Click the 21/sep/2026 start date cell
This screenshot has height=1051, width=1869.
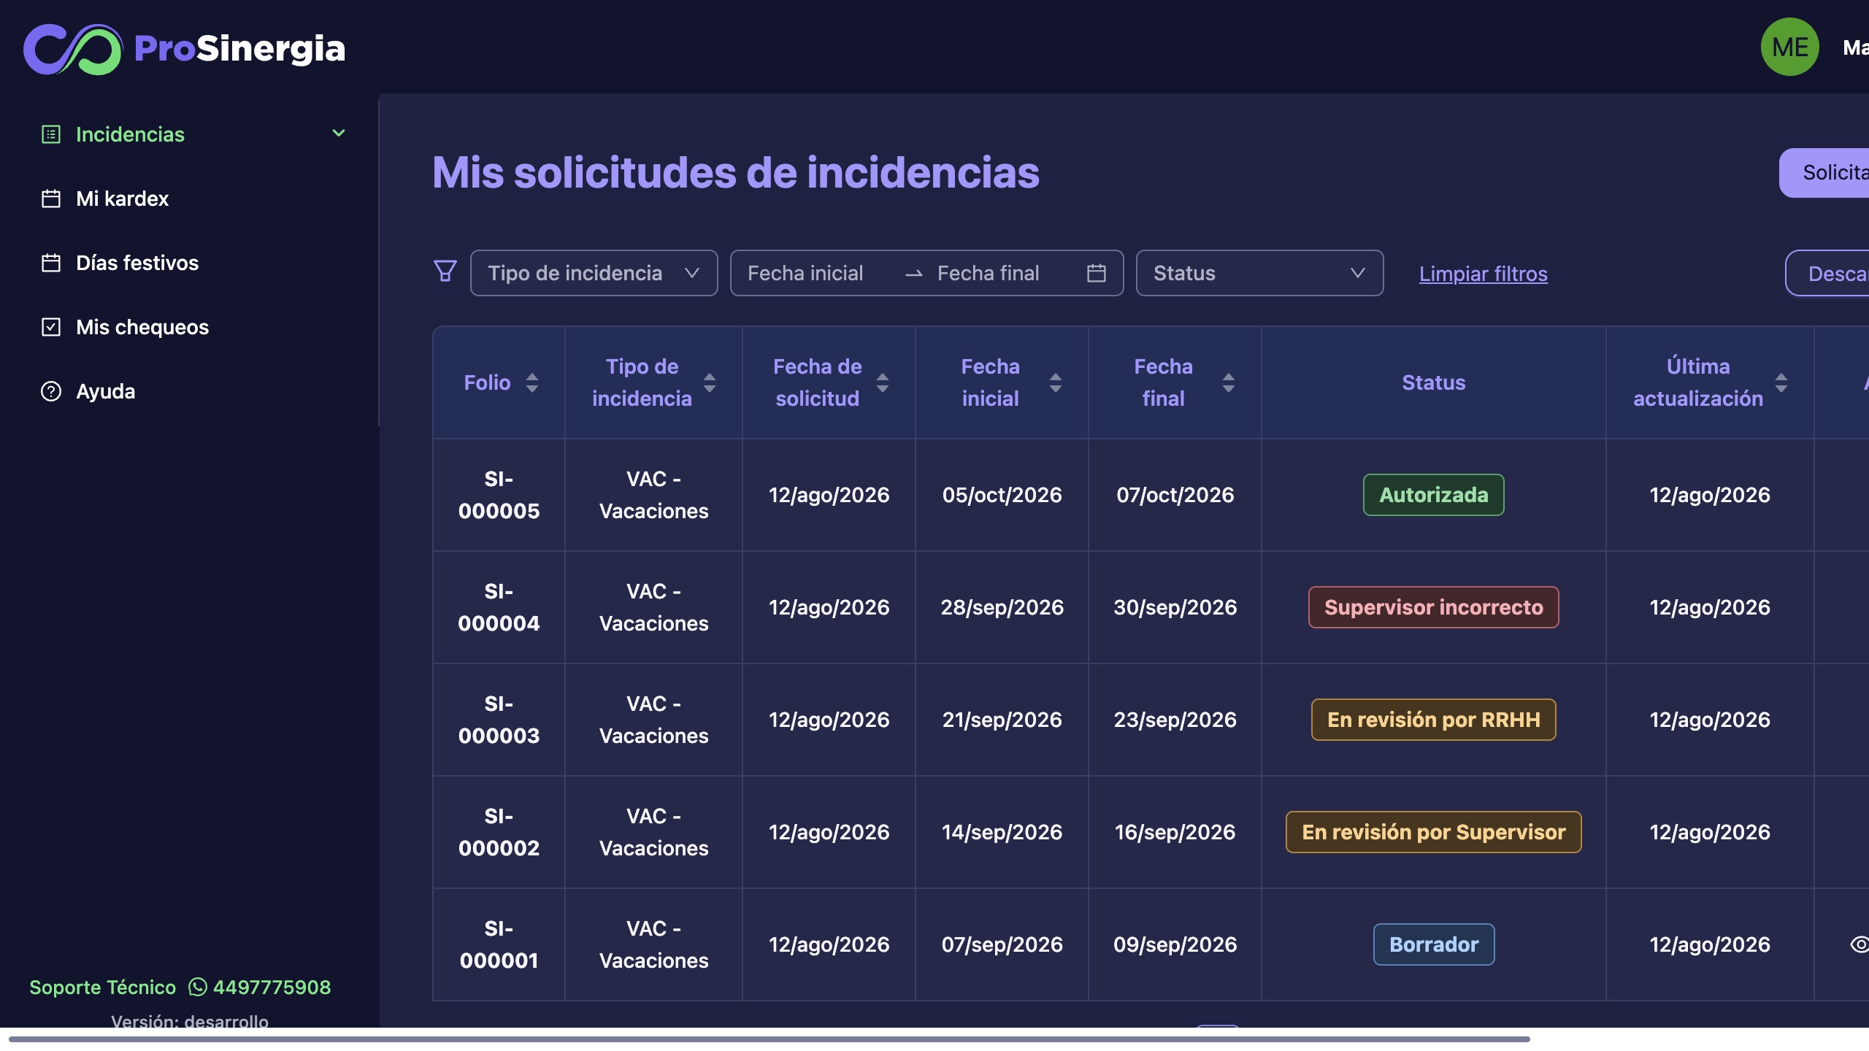(x=1002, y=720)
